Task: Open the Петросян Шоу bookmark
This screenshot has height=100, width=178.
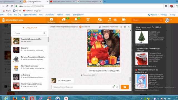Action: [32, 11]
